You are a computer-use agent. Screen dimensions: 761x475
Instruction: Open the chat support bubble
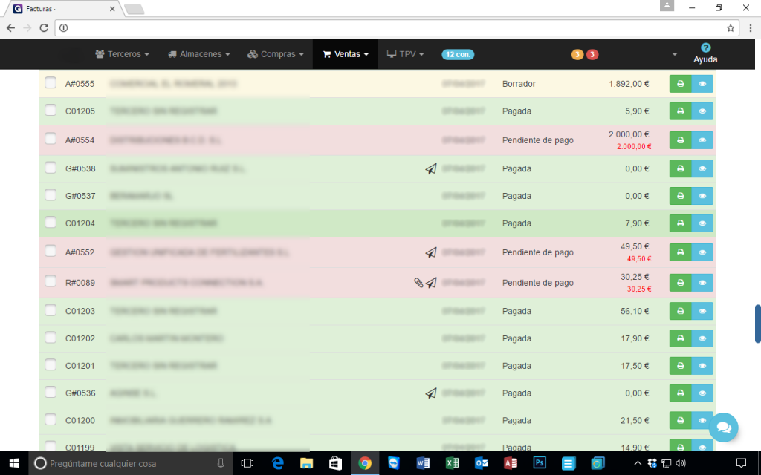[723, 427]
